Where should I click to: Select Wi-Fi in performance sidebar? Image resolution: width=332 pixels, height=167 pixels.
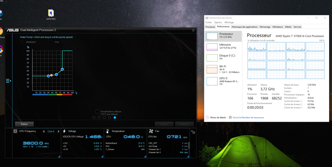point(223,69)
